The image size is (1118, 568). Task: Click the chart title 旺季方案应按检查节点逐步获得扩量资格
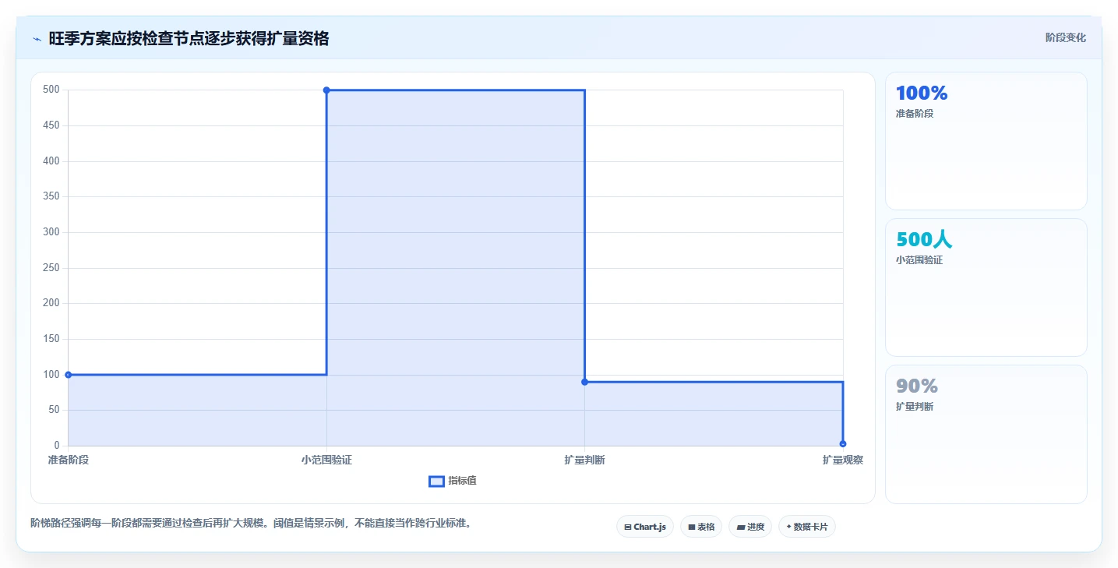(189, 38)
